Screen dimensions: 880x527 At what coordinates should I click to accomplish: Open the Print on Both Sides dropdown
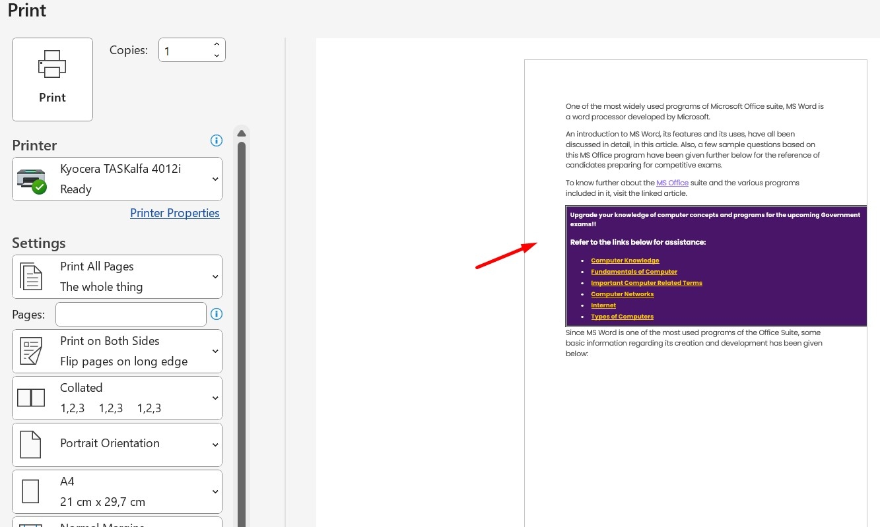tap(117, 351)
